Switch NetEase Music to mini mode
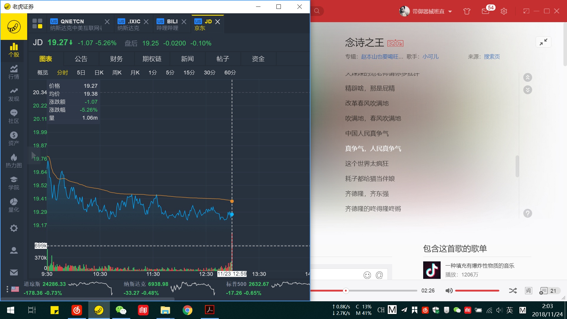 (x=526, y=11)
